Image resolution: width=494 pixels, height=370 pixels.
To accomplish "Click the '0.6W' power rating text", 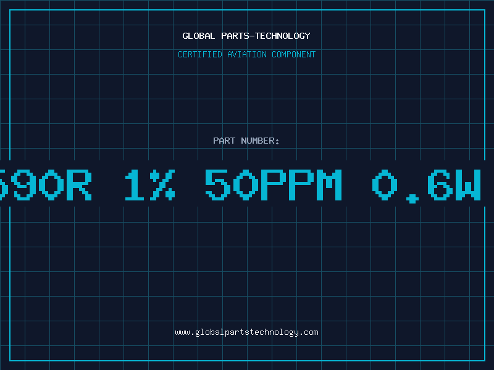I will [x=427, y=186].
